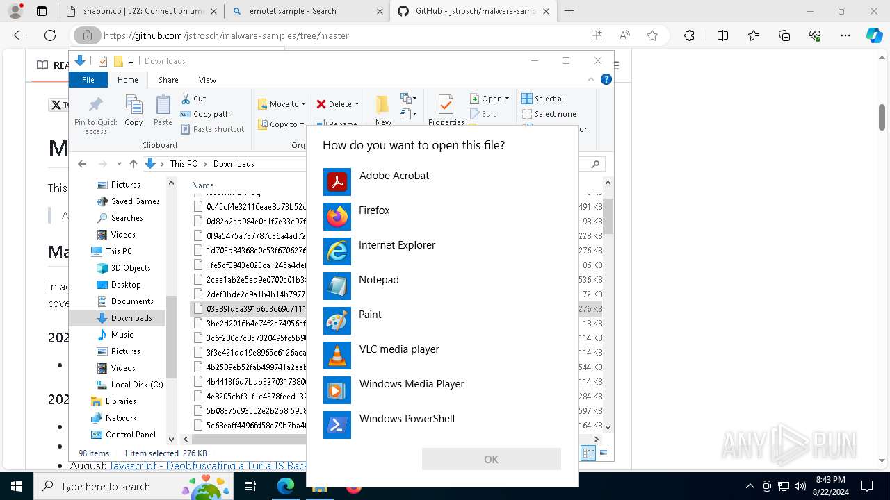Choose VLC media player option
This screenshot has height=500, width=890.
(x=442, y=356)
